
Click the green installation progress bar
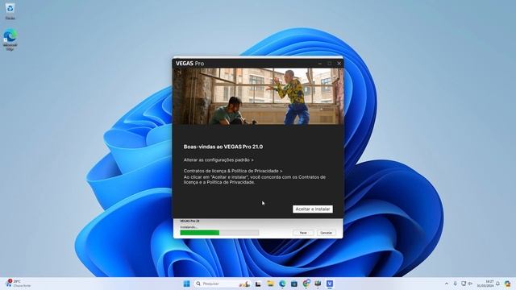pyautogui.click(x=219, y=233)
